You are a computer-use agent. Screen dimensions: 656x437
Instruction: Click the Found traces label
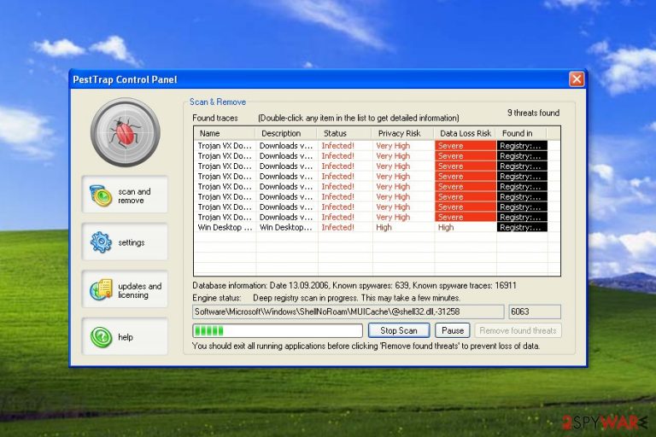coord(215,118)
